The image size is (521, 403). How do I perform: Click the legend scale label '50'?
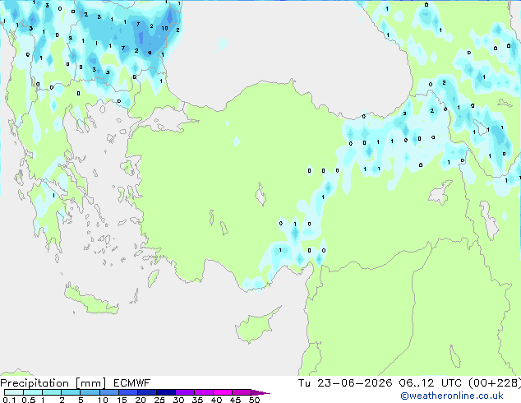coord(255,400)
